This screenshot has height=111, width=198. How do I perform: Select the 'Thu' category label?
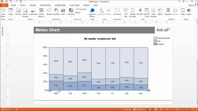pos(98,93)
